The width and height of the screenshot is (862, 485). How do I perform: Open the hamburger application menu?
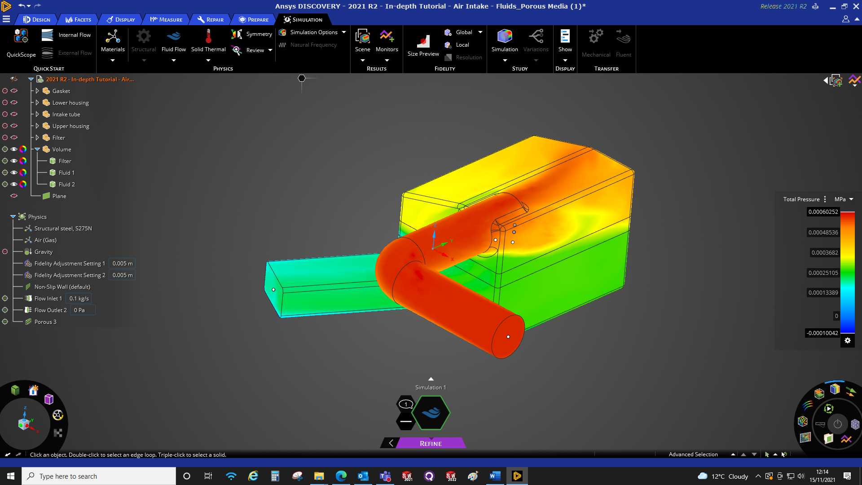[6, 19]
